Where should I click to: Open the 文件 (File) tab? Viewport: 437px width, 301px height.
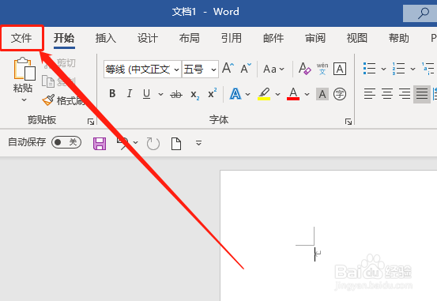21,38
